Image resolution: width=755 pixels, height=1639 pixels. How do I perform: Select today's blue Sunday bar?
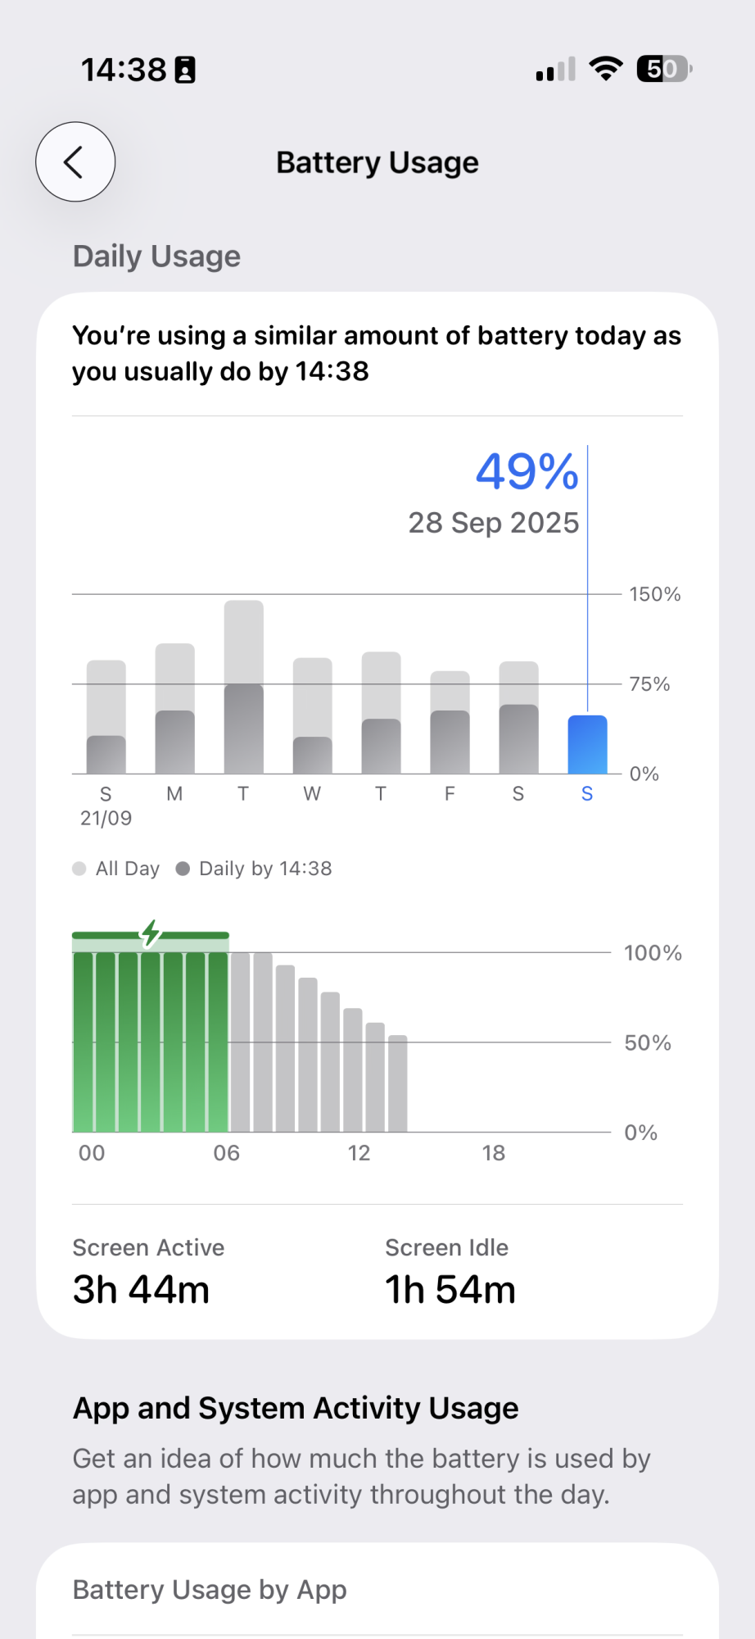(588, 744)
